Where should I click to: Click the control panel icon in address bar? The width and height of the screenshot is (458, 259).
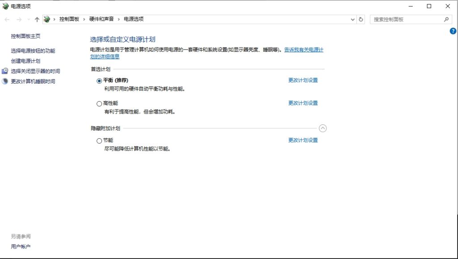click(47, 19)
